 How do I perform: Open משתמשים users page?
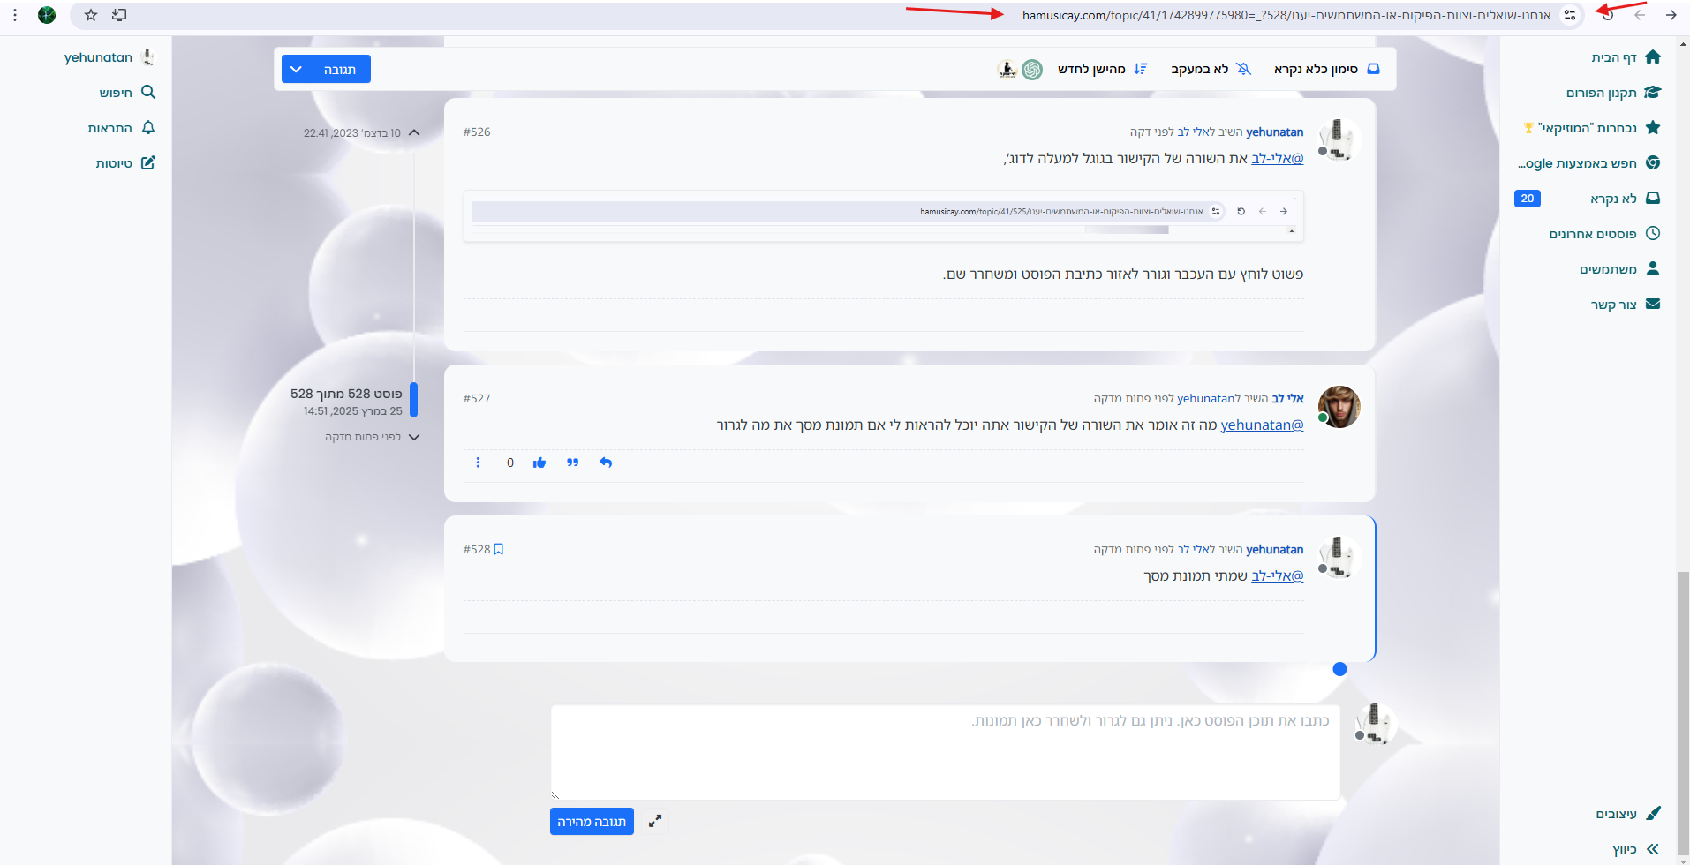coord(1620,269)
